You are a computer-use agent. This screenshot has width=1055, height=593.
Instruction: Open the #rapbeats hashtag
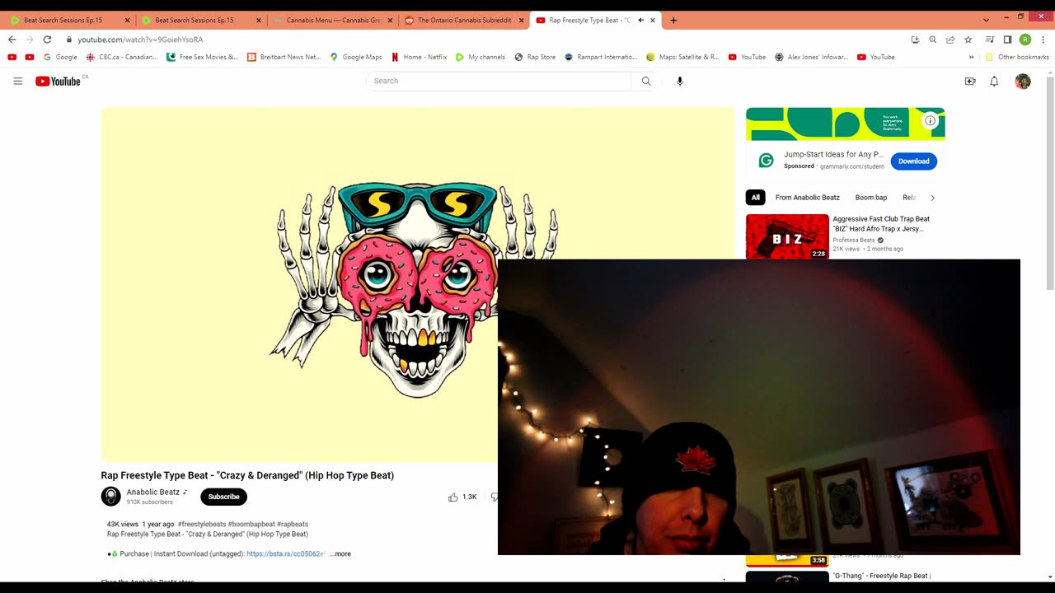(293, 524)
